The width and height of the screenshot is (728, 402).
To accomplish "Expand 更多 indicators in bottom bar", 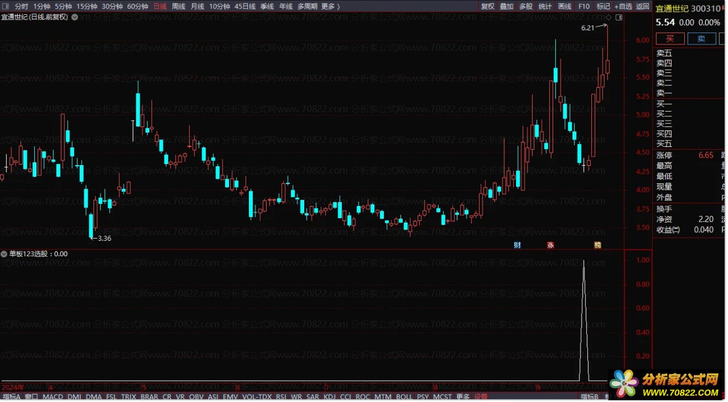I will 463,397.
